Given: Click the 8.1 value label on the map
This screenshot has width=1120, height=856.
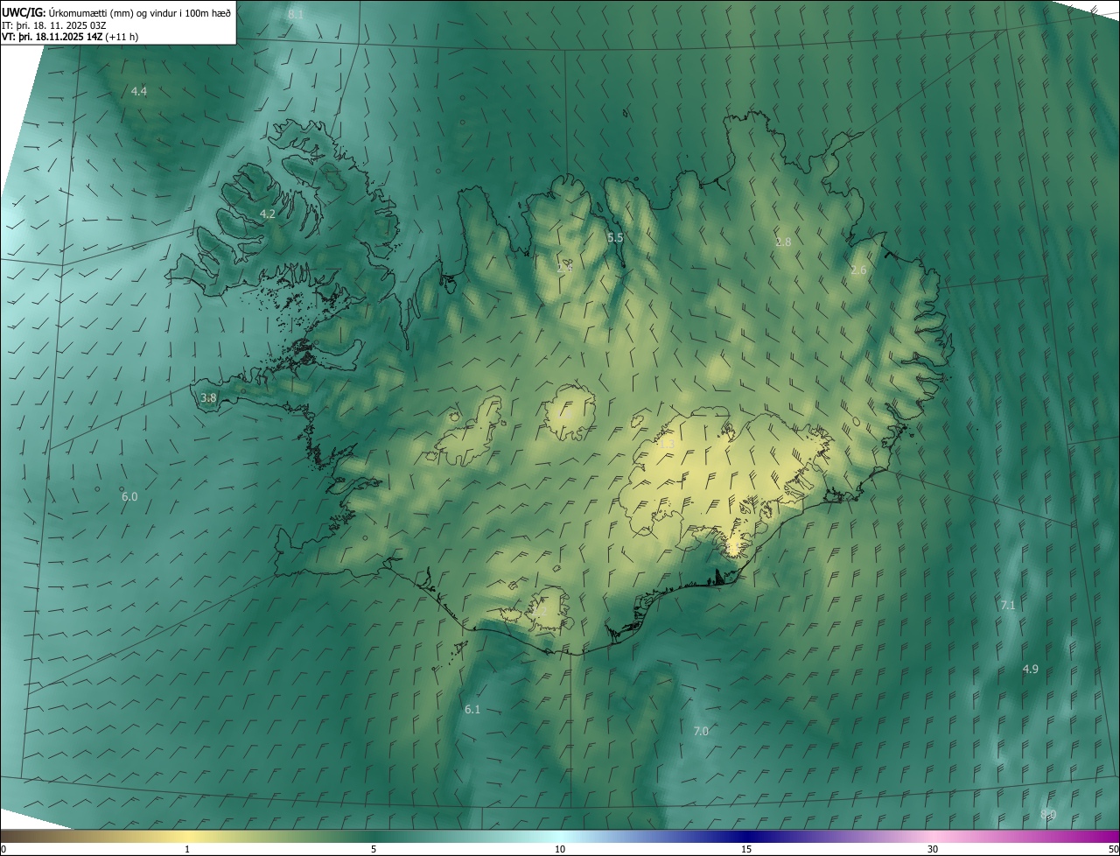Looking at the screenshot, I should coord(296,14).
